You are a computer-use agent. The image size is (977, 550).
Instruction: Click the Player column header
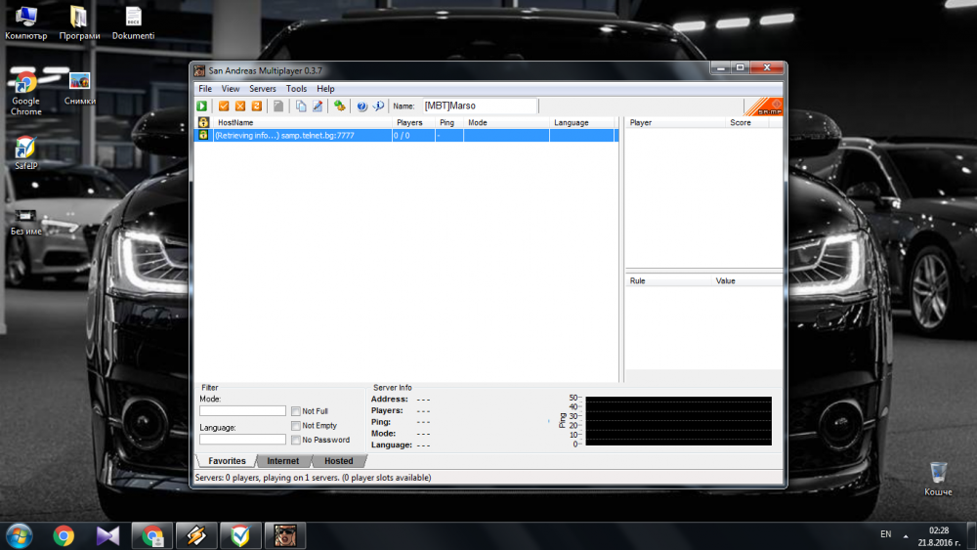[x=675, y=123]
